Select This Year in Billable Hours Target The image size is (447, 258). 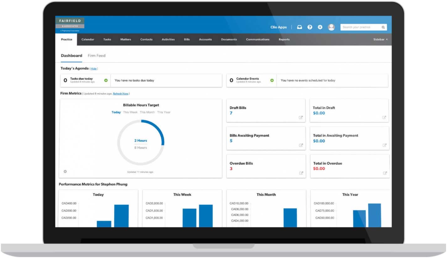coord(164,112)
